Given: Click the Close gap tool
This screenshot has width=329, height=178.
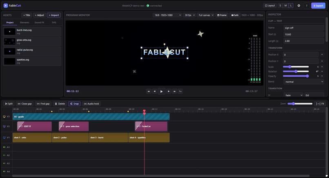Looking at the screenshot, I should click(x=25, y=104).
